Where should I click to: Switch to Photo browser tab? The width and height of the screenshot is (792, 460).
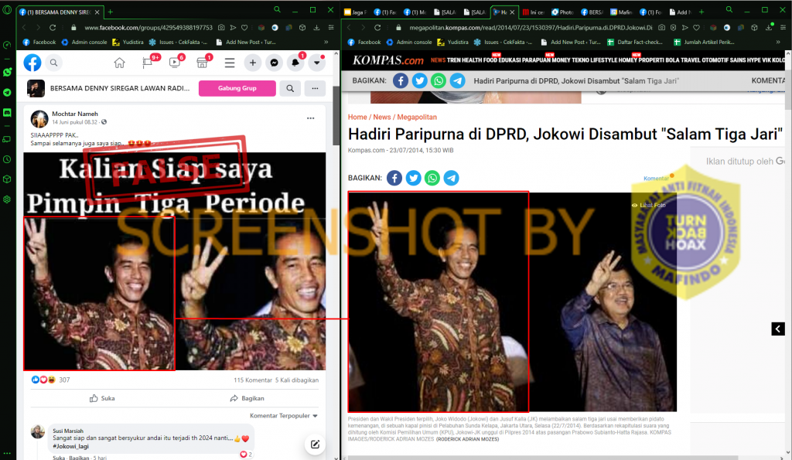pyautogui.click(x=563, y=12)
